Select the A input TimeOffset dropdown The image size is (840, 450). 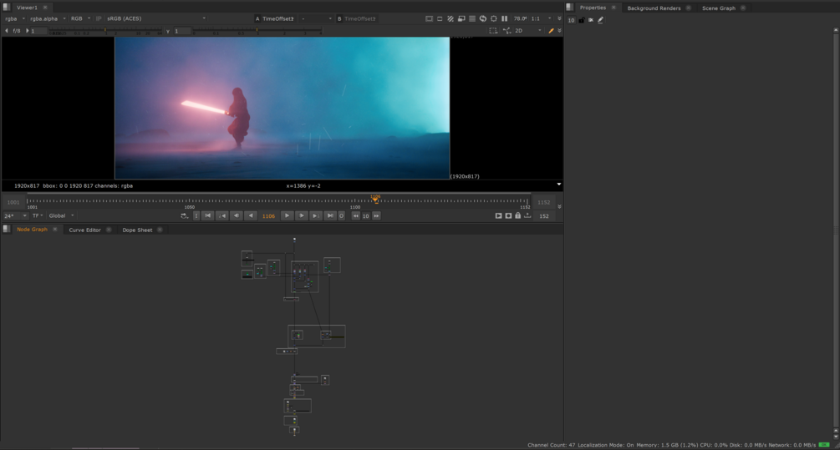(x=274, y=18)
